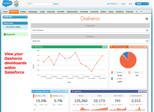154x112 pixels.
Task: Select the Dasheroo tab
Action: click(14, 12)
